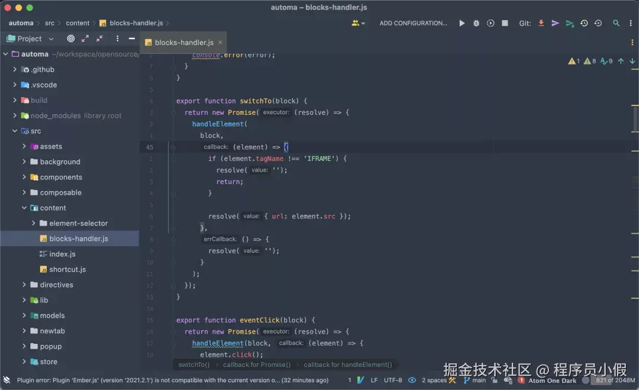Run with coverage

pyautogui.click(x=490, y=24)
